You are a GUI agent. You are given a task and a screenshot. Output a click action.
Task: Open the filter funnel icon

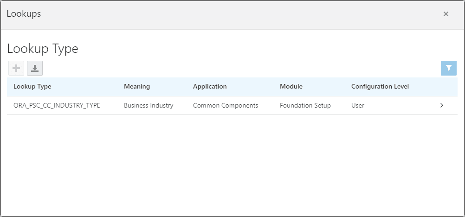[x=448, y=68]
